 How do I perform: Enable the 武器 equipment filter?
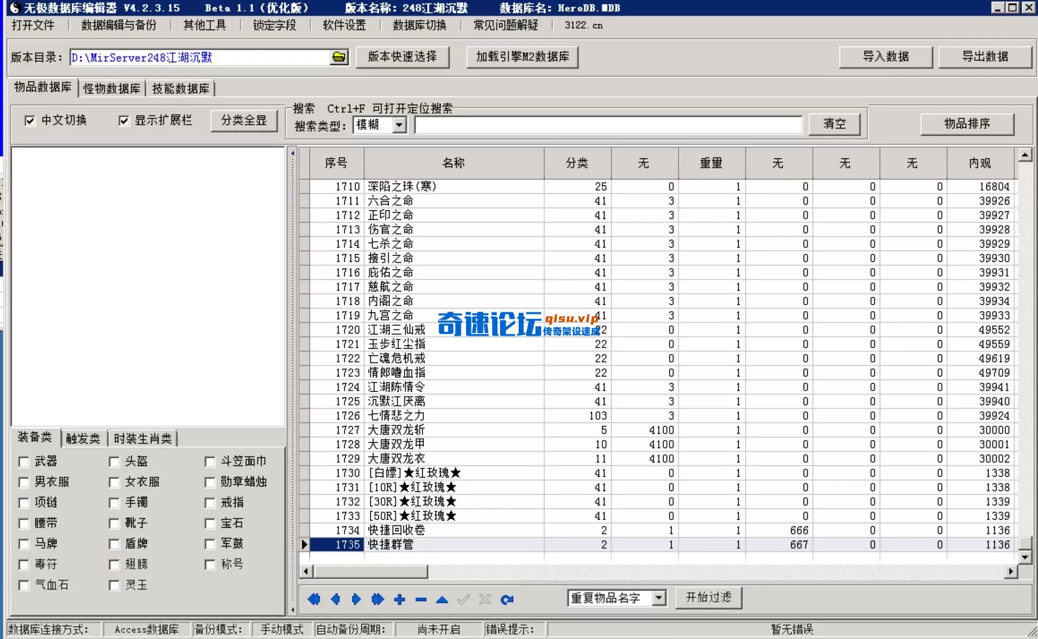(x=23, y=461)
